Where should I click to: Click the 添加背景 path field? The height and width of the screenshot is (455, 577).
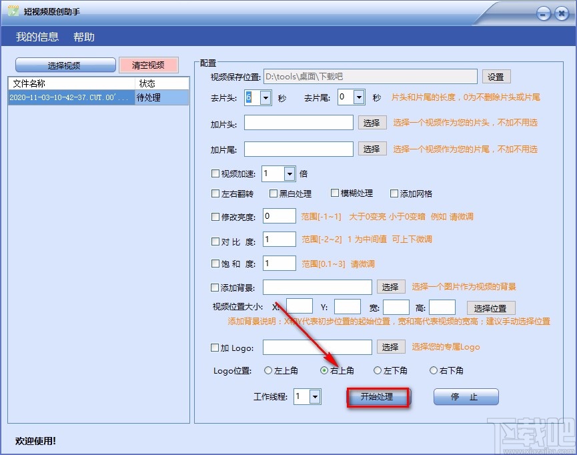click(x=318, y=287)
